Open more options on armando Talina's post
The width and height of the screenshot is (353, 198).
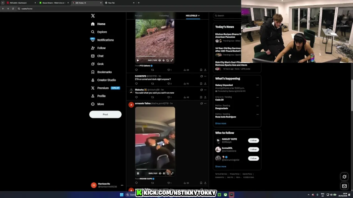205,103
